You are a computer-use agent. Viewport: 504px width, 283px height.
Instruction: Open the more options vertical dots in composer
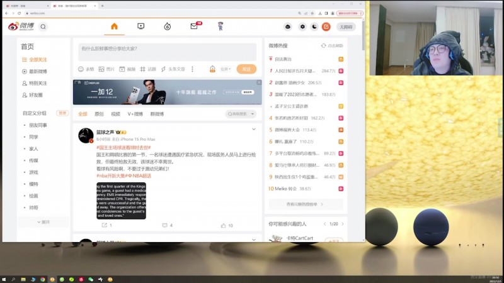coord(192,69)
